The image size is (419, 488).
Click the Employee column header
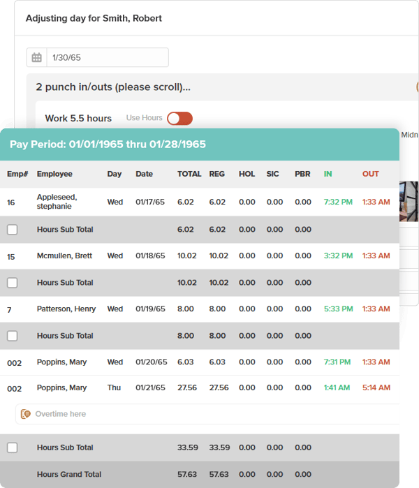click(54, 174)
